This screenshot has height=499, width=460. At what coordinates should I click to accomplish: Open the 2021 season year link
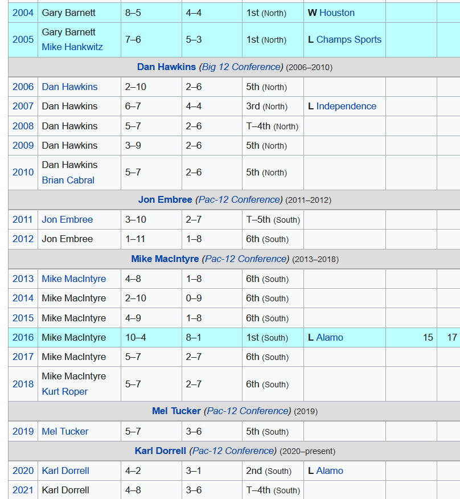click(x=23, y=490)
